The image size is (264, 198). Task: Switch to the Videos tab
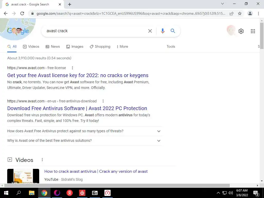(31, 47)
